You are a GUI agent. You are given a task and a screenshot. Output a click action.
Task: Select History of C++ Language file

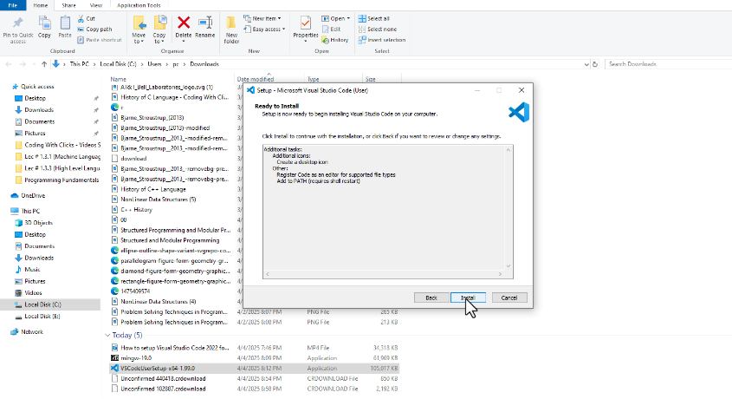coord(153,189)
